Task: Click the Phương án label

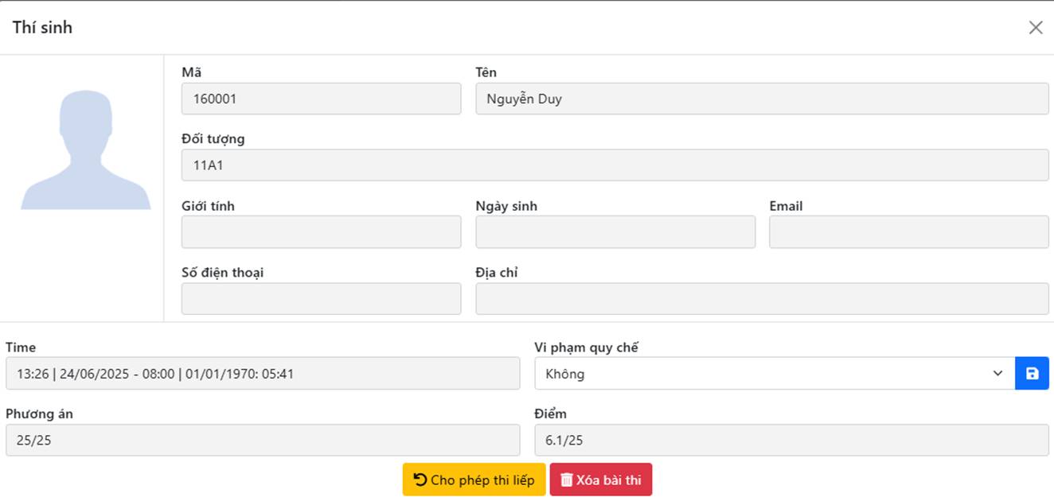Action: tap(40, 414)
